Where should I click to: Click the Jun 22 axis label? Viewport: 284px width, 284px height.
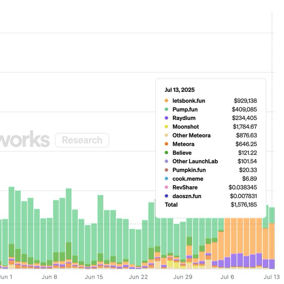click(138, 276)
